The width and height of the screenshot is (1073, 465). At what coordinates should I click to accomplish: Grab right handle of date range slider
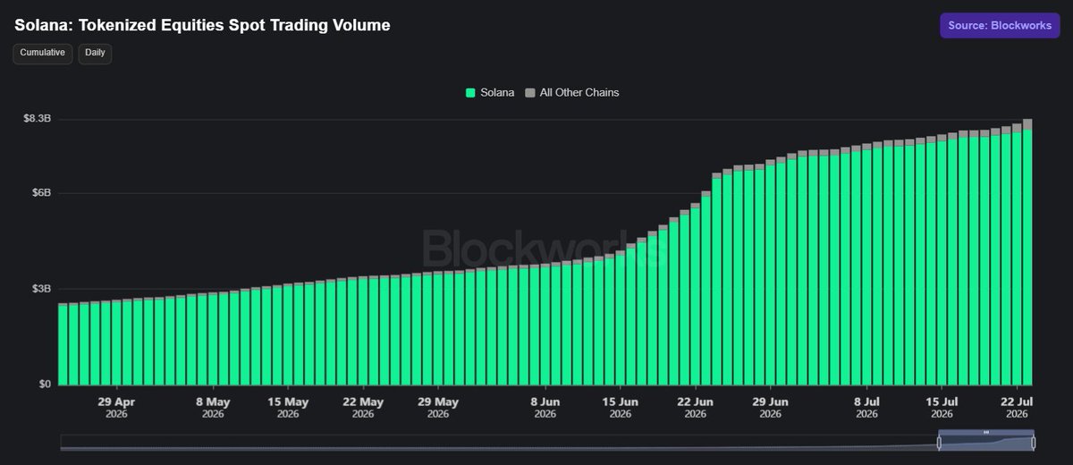coord(1033,443)
